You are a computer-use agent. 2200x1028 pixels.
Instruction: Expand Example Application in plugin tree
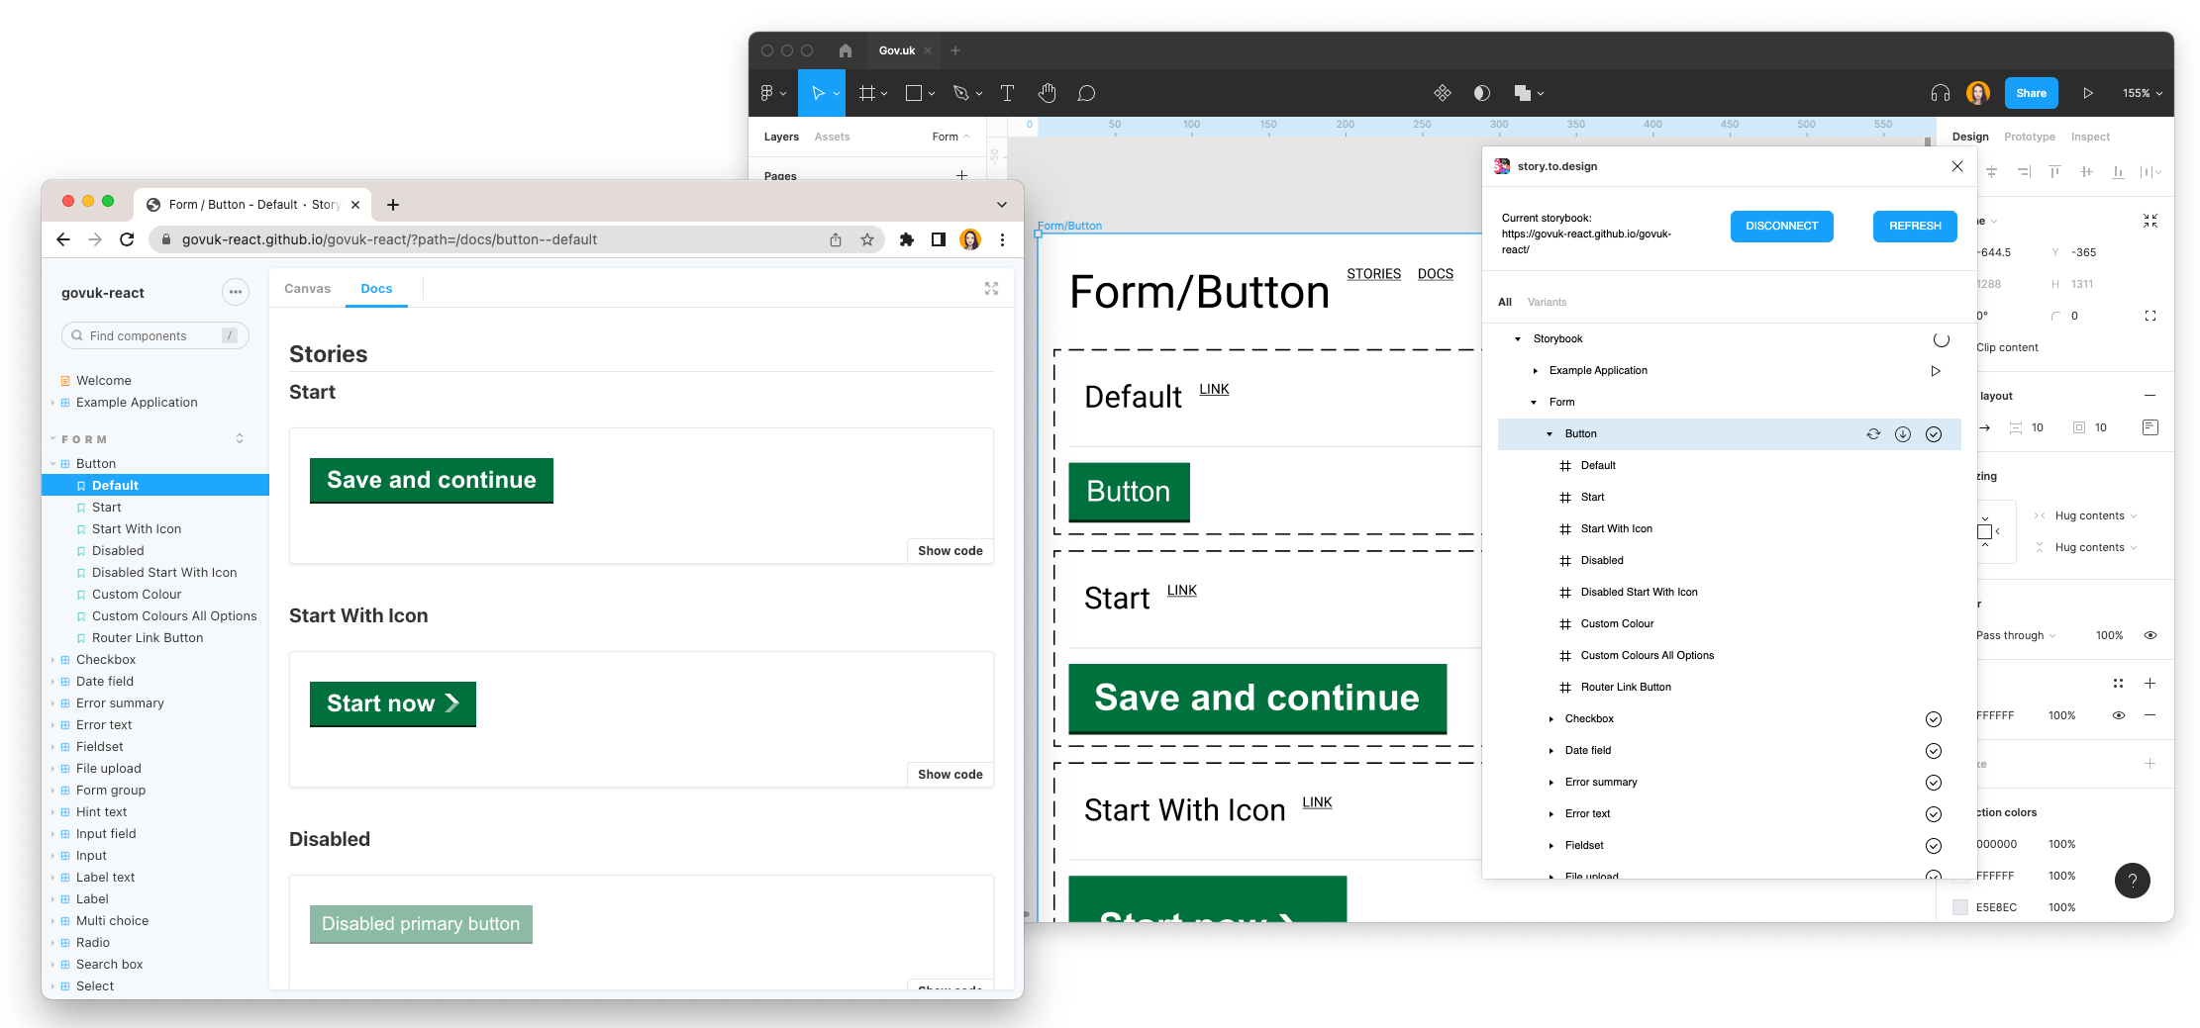(1536, 371)
